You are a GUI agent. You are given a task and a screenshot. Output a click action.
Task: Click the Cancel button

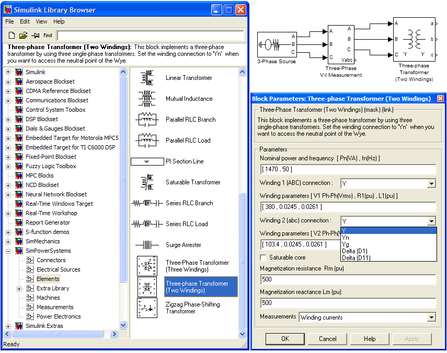328,339
